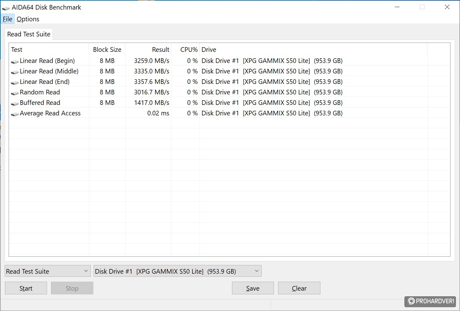This screenshot has width=460, height=311.
Task: Click the 8 MB block size for Buffered Read
Action: (107, 103)
